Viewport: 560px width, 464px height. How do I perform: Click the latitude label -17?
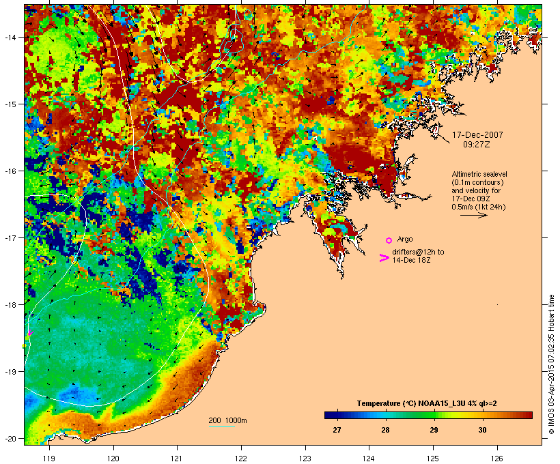(10, 237)
